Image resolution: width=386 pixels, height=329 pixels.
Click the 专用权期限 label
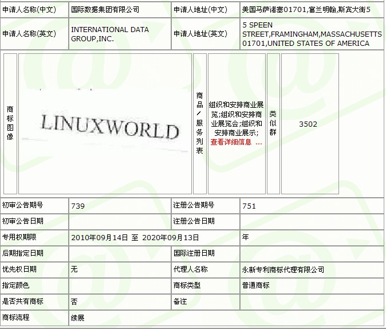pos(19,237)
